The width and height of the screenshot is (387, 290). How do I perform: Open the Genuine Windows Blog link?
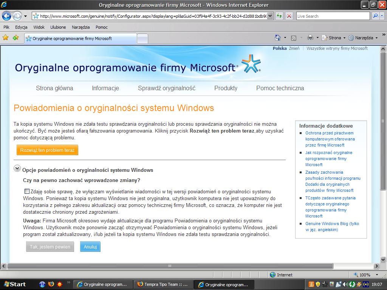pos(332,227)
